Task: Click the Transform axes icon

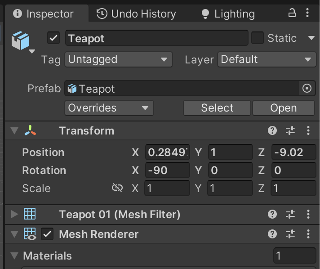Action: point(30,130)
